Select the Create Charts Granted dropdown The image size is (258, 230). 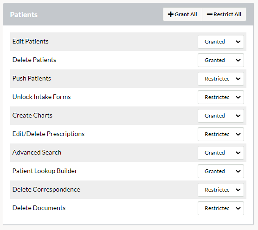(x=221, y=116)
